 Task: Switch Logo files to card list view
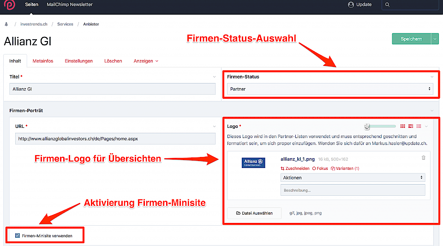pos(411,126)
